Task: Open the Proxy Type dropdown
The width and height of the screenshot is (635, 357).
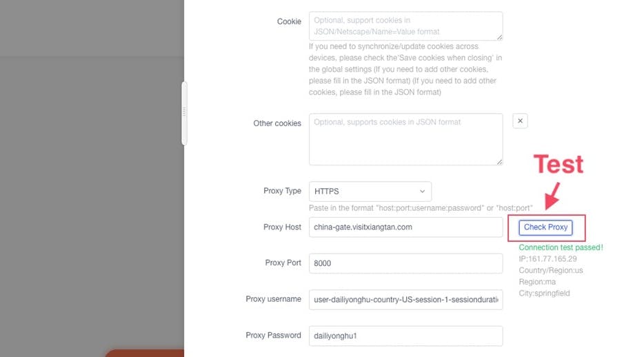Action: tap(370, 192)
